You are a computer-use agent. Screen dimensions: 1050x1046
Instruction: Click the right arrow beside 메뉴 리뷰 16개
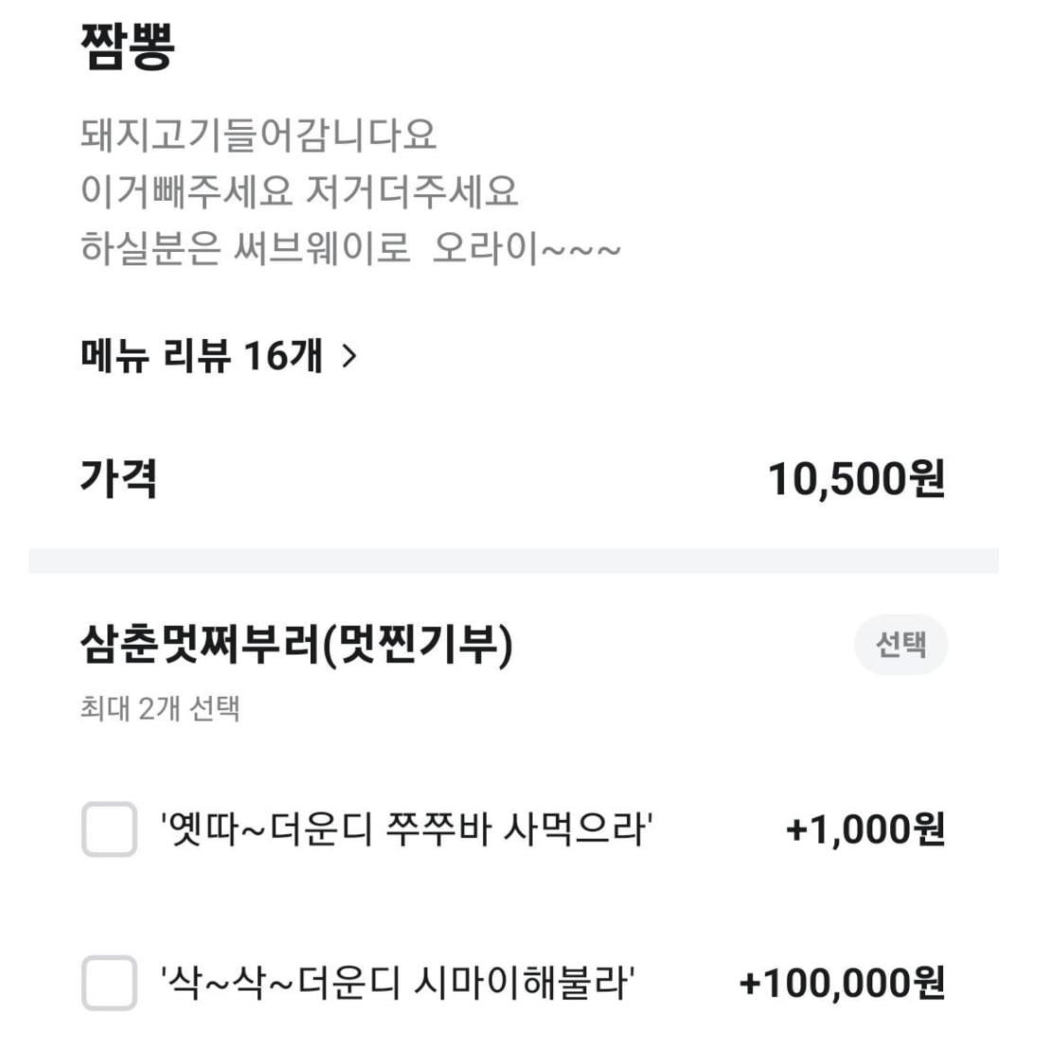(x=355, y=355)
